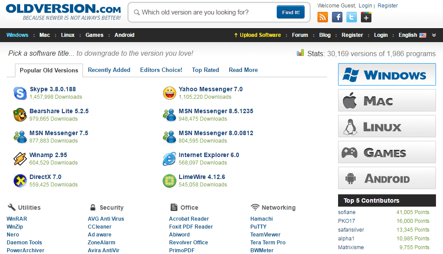Screen dimensions: 443x254
Task: Click the DirectX 7.0 icon
Action: [20, 181]
